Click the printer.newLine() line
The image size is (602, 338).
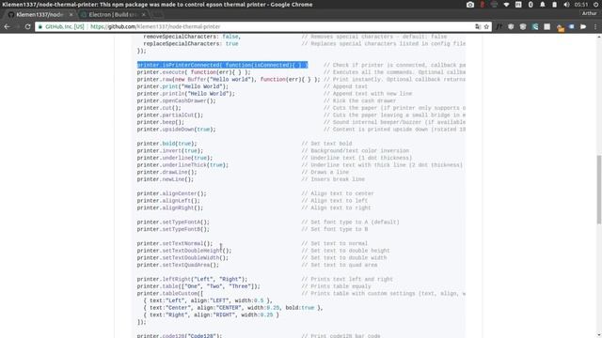click(166, 179)
